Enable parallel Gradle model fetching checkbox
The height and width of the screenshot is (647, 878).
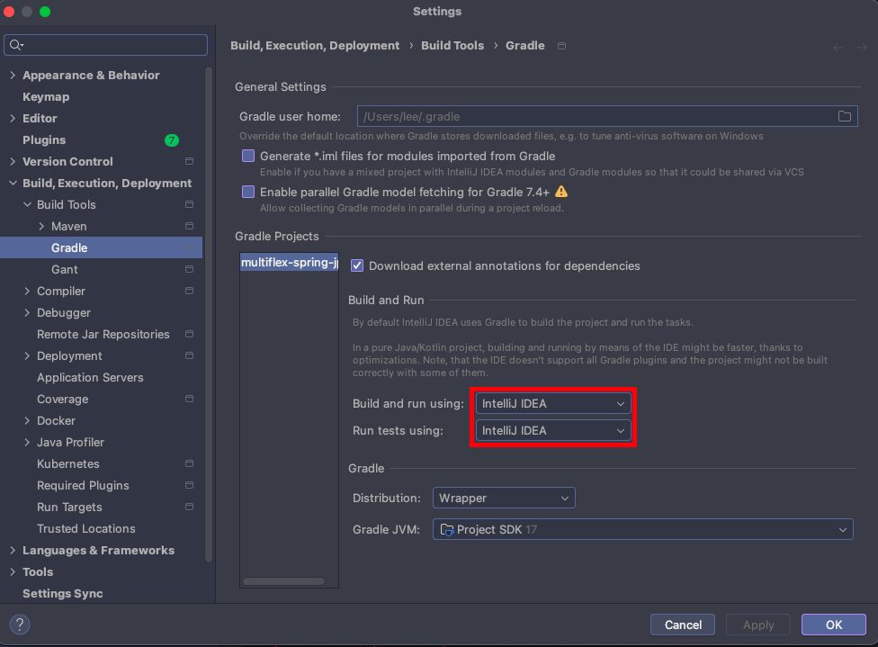(x=248, y=192)
